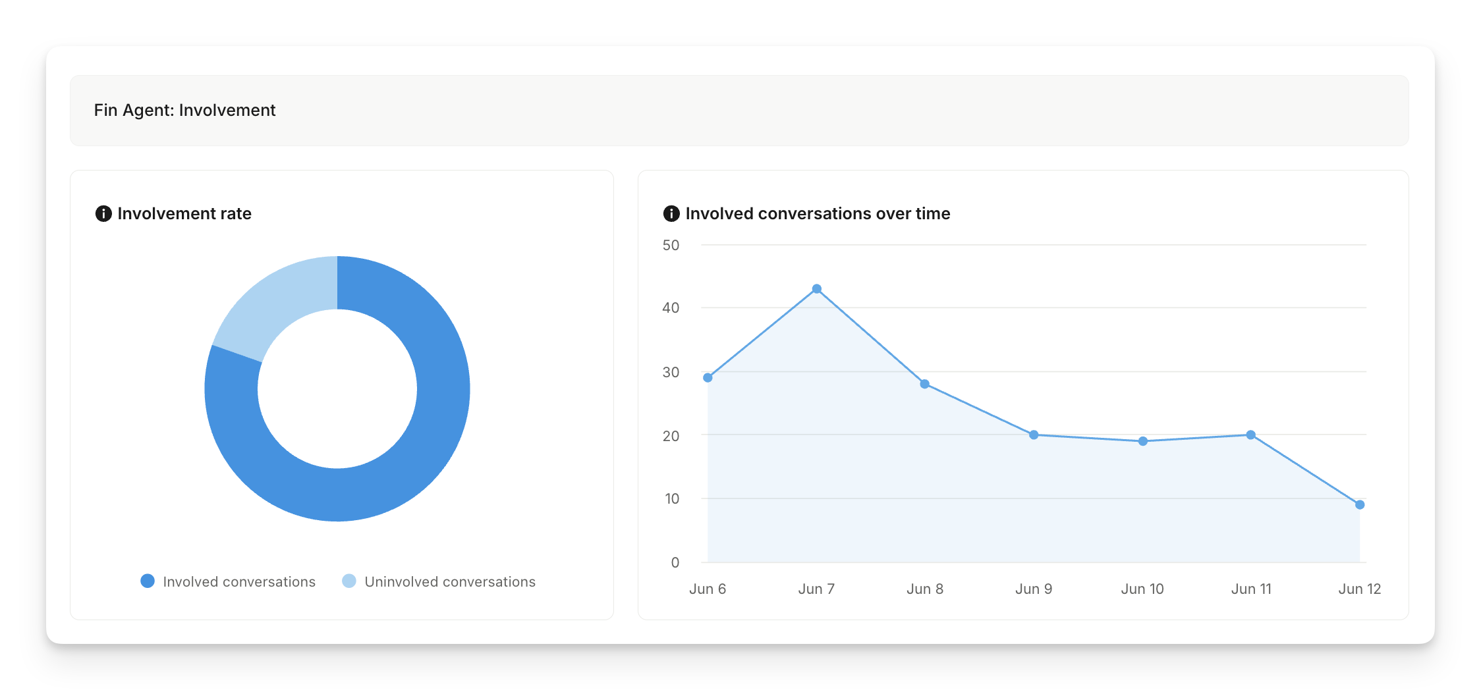Toggle the Uninvolved conversations legend label

(450, 582)
